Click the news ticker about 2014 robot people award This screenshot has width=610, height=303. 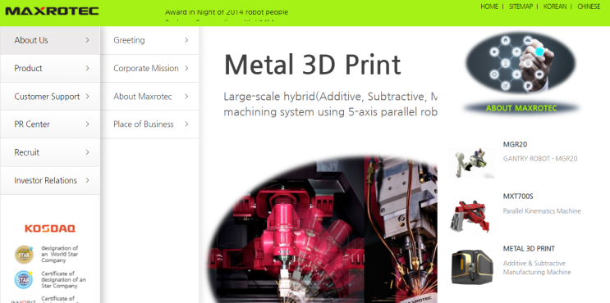click(227, 12)
